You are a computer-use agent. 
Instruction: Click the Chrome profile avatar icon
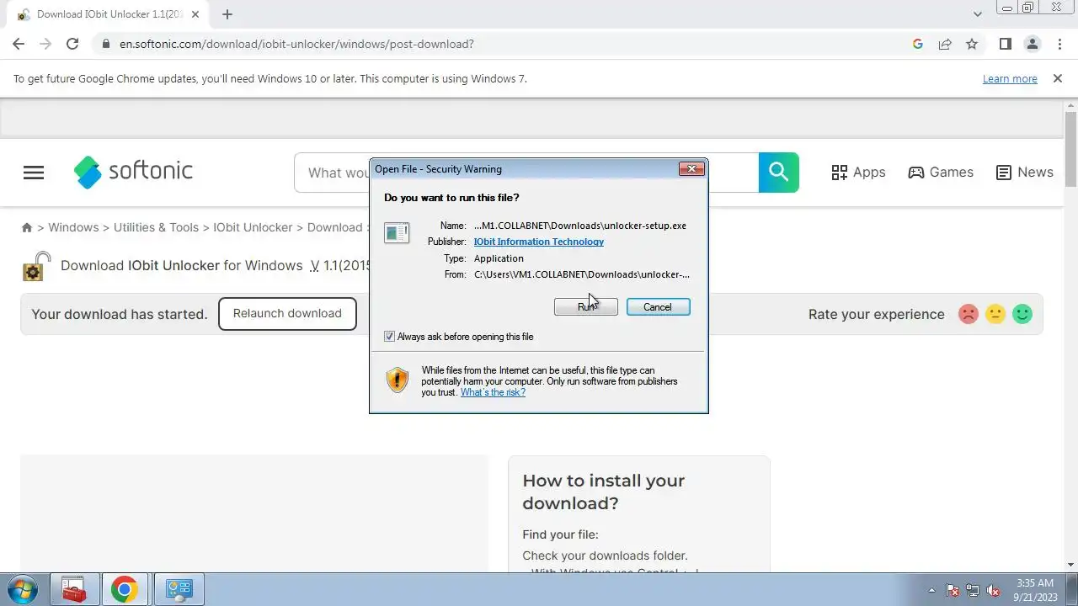click(1032, 44)
